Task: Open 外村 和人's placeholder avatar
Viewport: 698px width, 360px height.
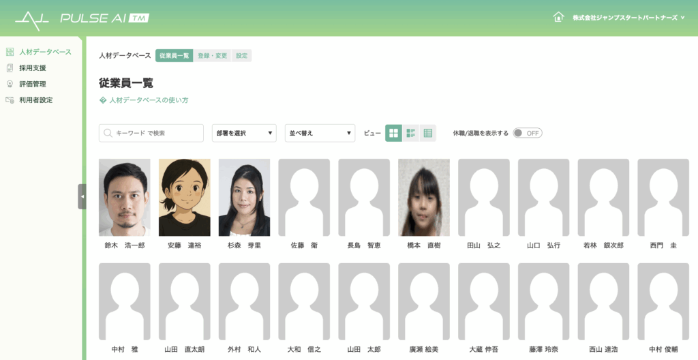Action: [x=245, y=301]
